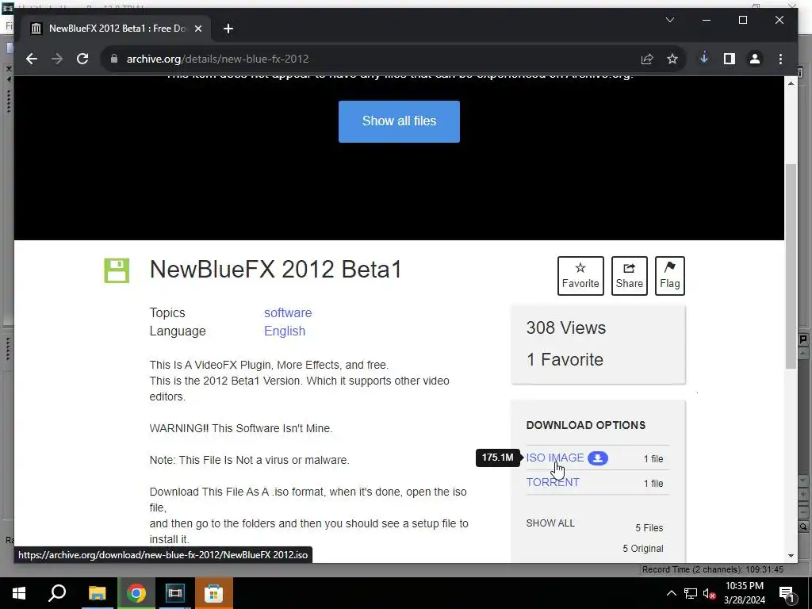The image size is (812, 609).
Task: Close the NewBlueFX 2012 Beta1 tab
Action: [197, 29]
